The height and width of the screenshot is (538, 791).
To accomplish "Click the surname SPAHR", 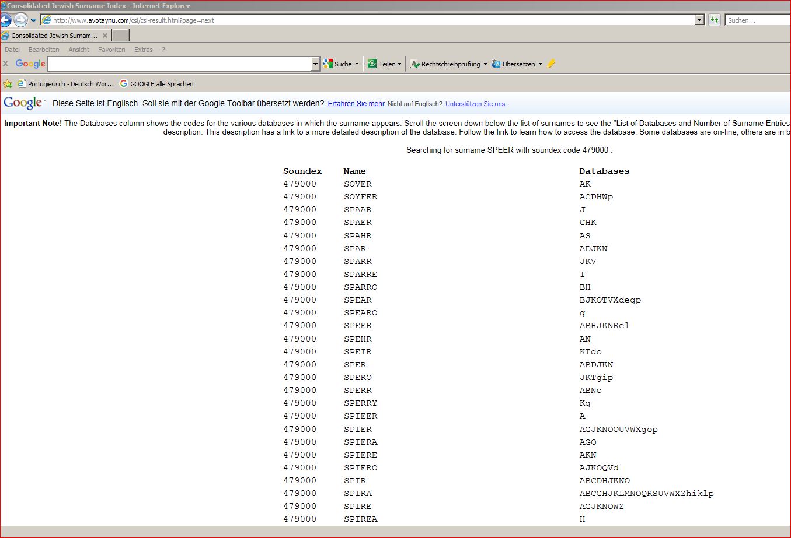I will coord(358,235).
